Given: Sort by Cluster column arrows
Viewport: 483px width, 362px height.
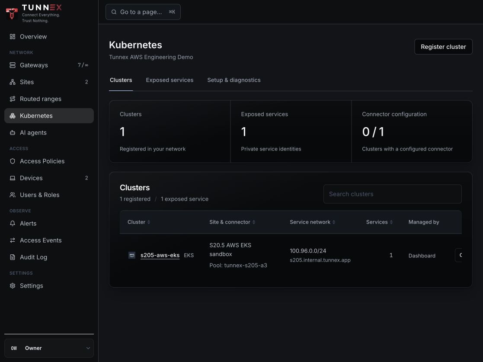Looking at the screenshot, I should click(x=149, y=222).
